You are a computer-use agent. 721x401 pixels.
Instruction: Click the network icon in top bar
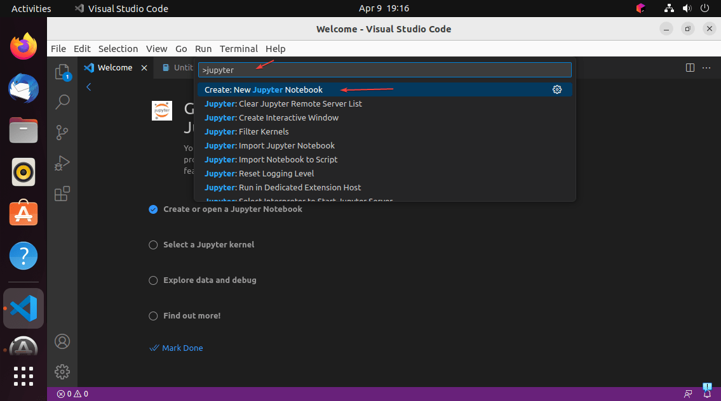coord(669,8)
